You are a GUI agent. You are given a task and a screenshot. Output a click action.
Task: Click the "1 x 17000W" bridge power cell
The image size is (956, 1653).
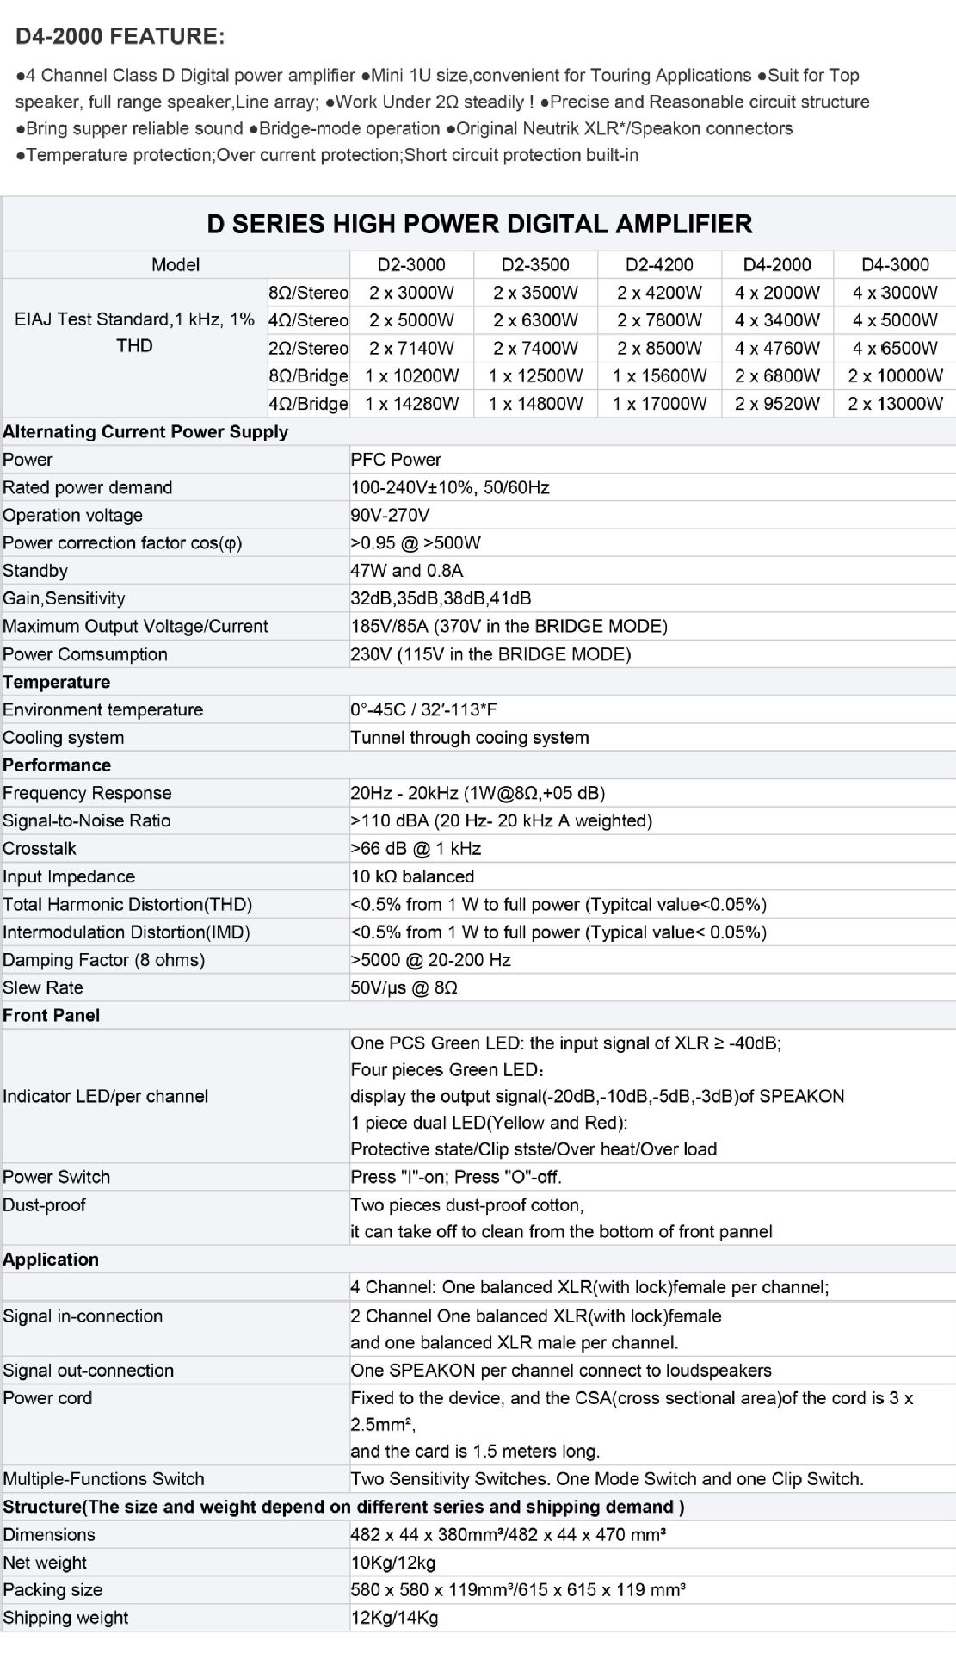pyautogui.click(x=659, y=403)
